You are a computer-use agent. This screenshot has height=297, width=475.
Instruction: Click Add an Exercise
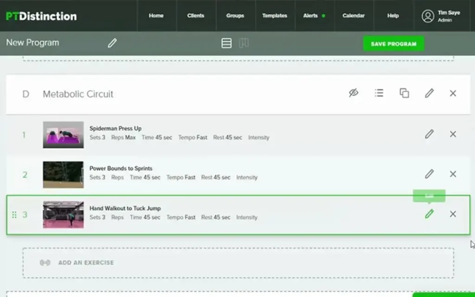tap(86, 263)
